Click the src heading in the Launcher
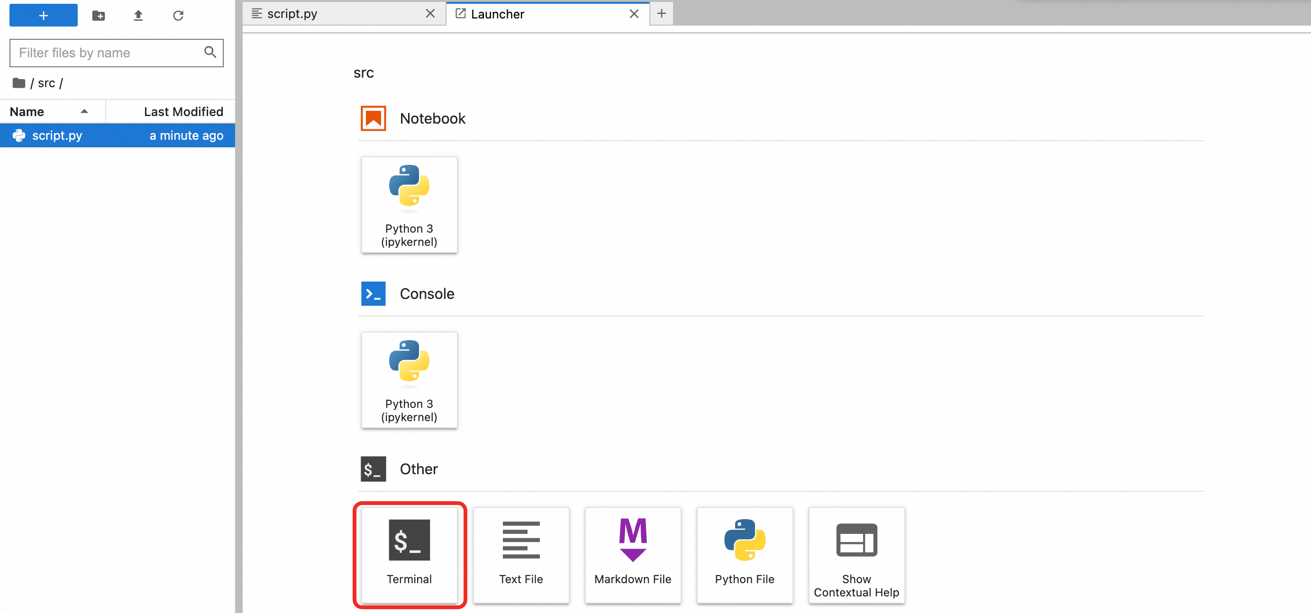The image size is (1311, 613). click(364, 73)
